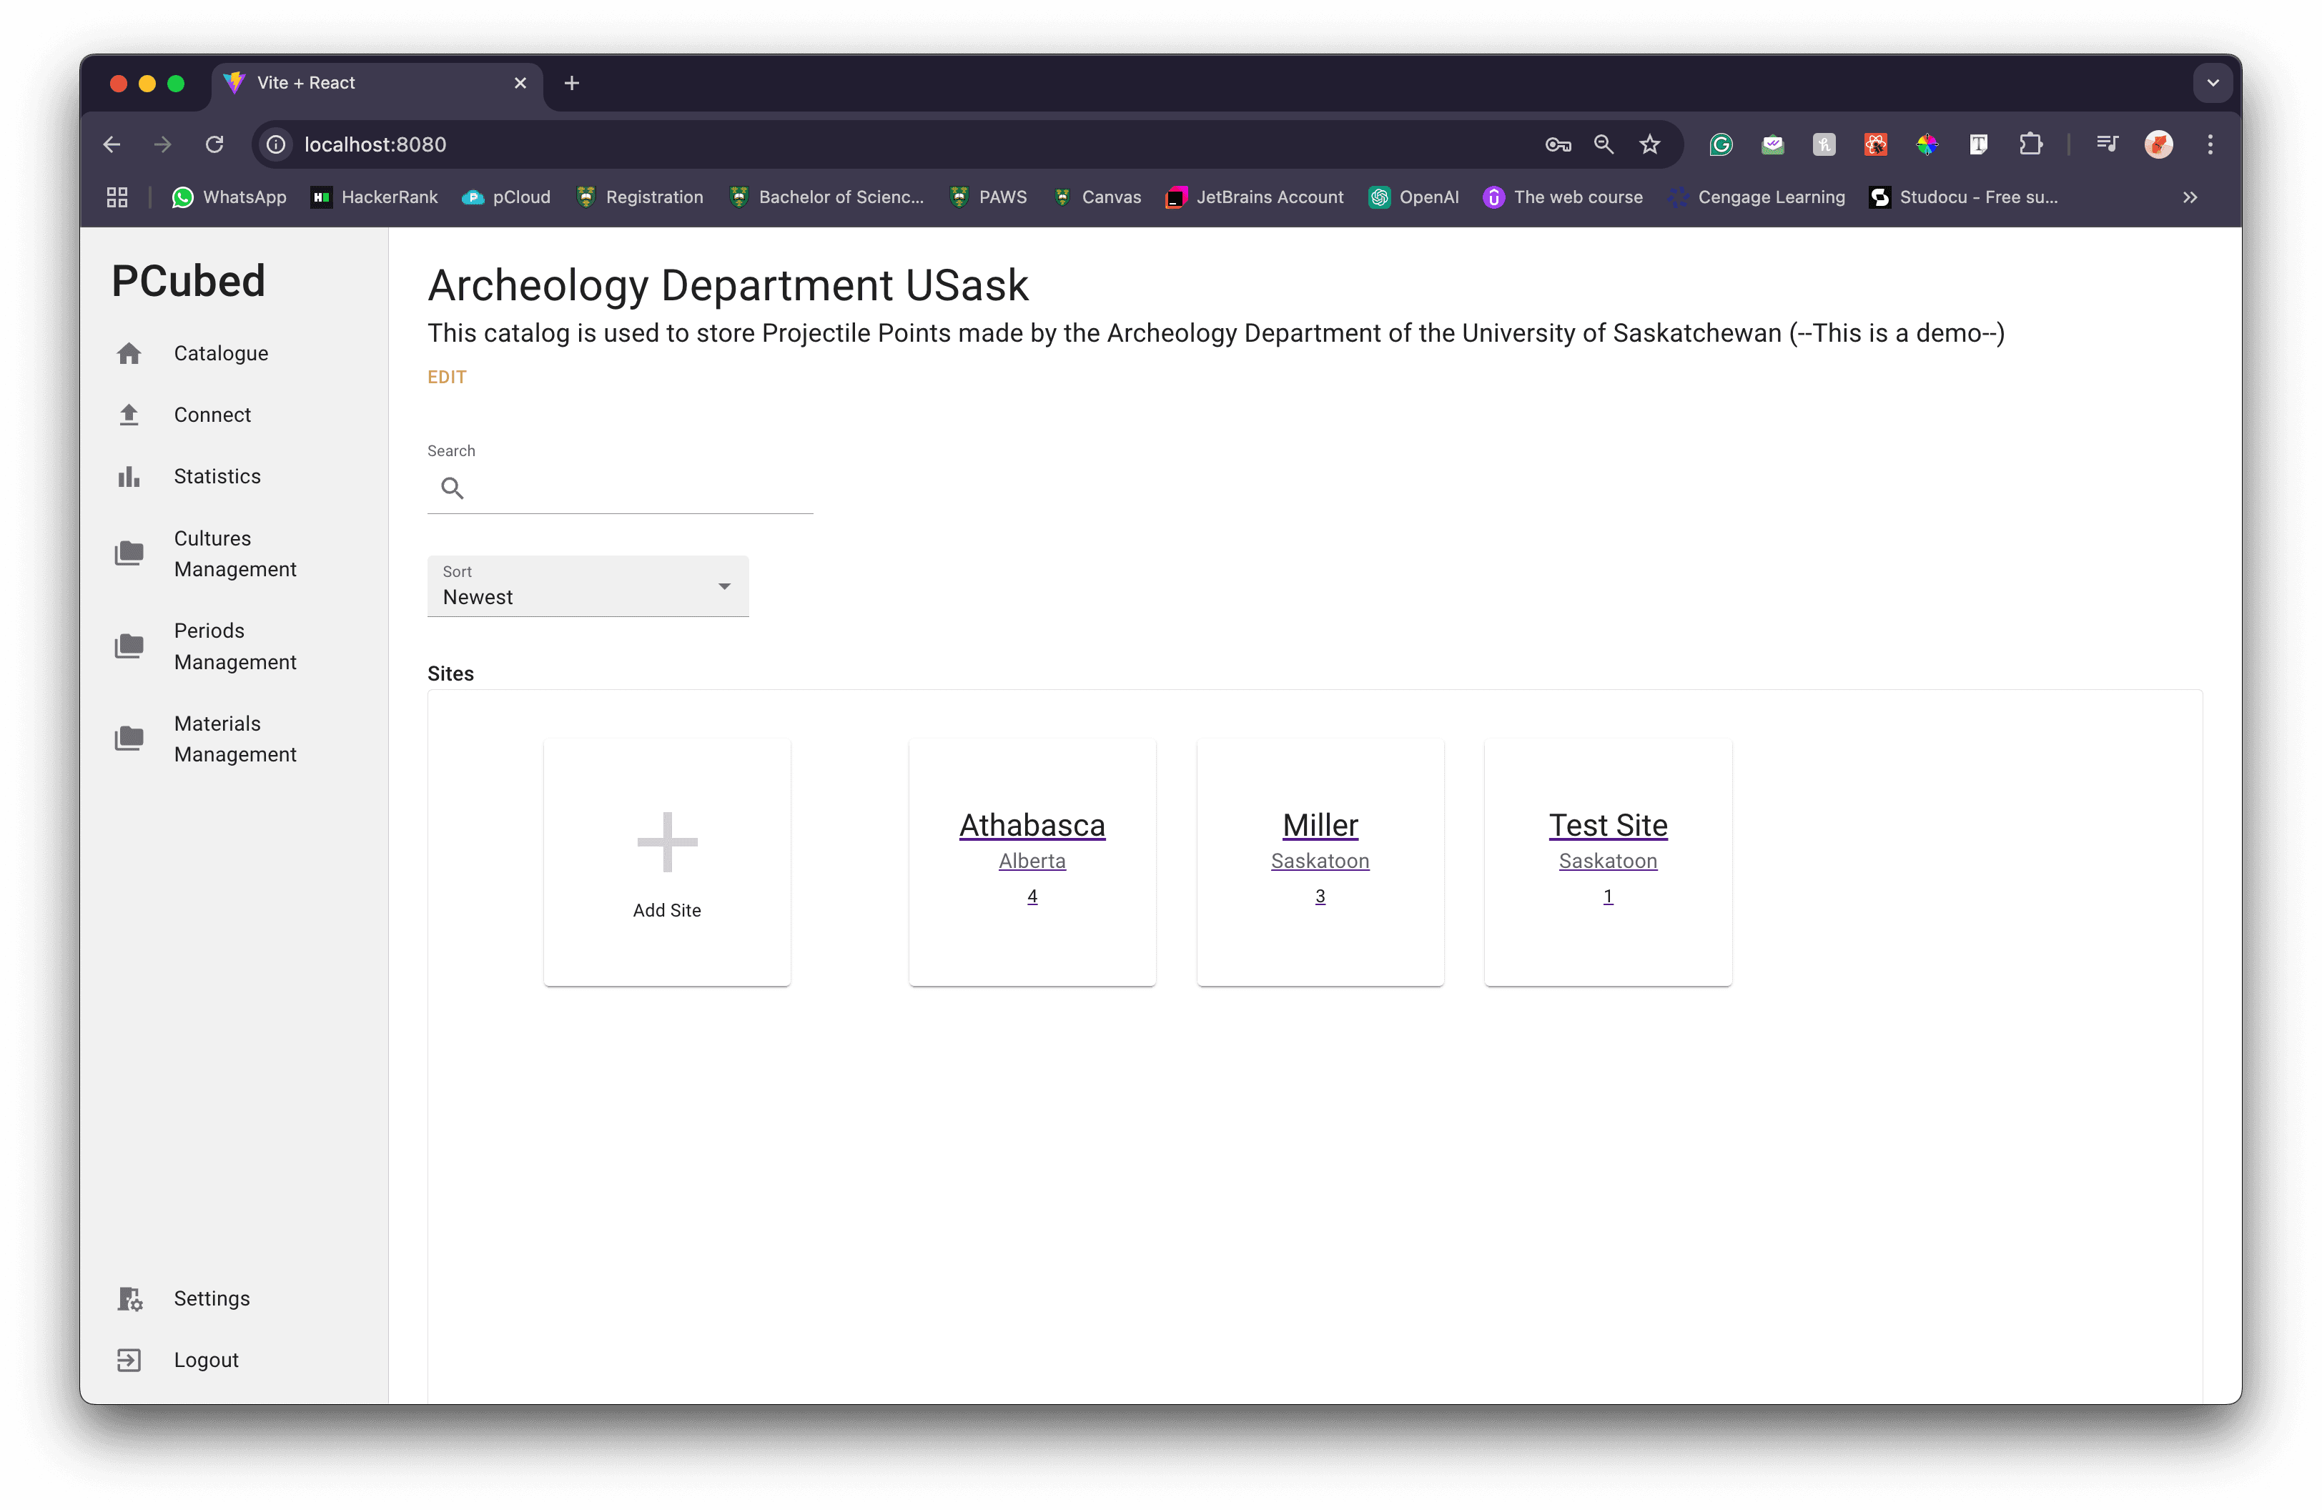
Task: Click the plus icon to add site
Action: (667, 842)
